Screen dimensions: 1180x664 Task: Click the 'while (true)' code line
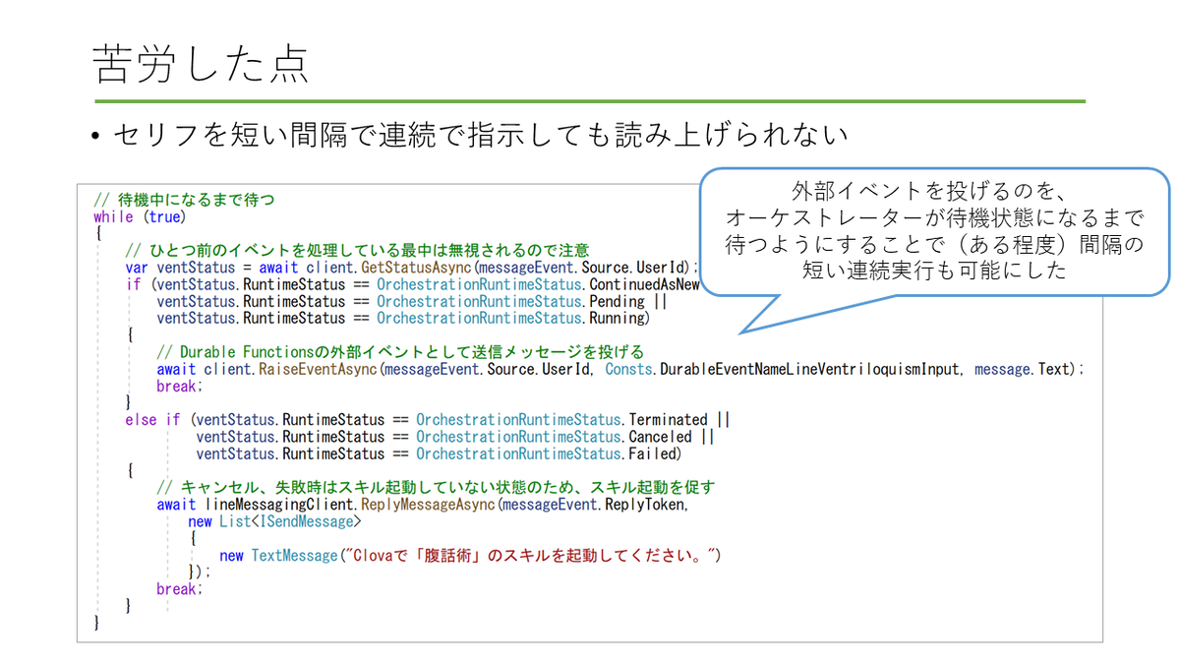tap(140, 216)
